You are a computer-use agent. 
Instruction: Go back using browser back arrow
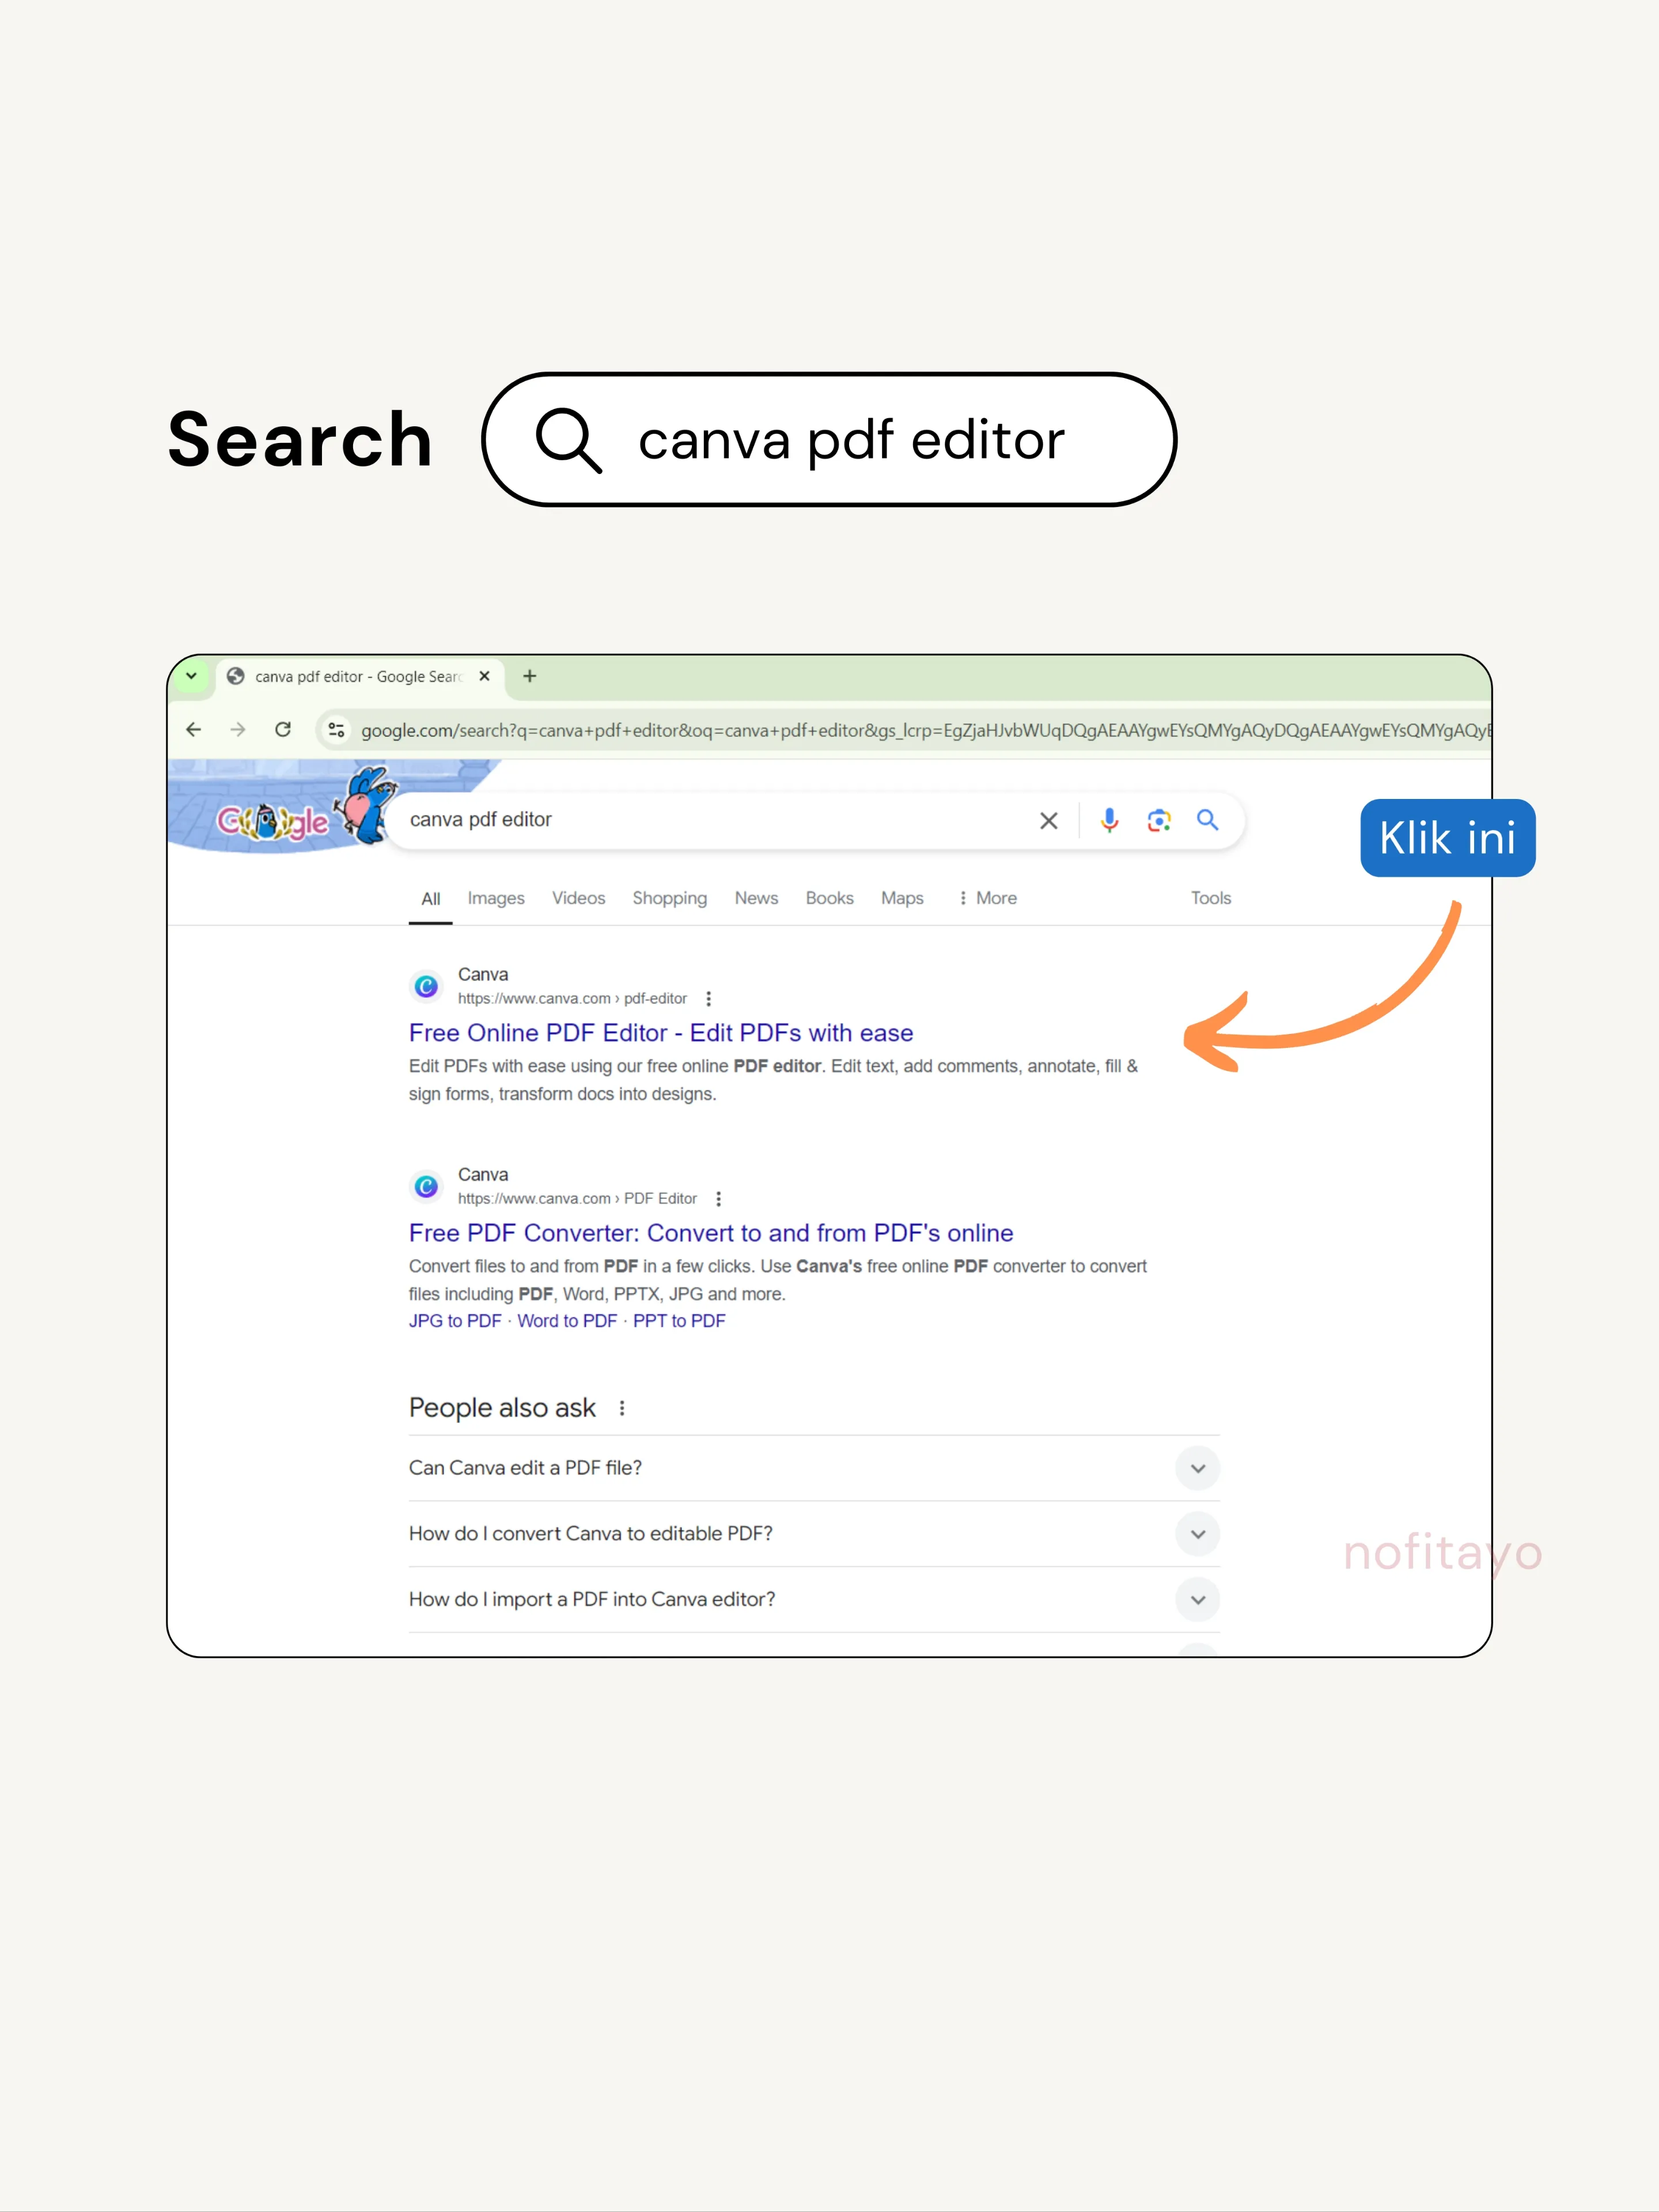click(194, 729)
